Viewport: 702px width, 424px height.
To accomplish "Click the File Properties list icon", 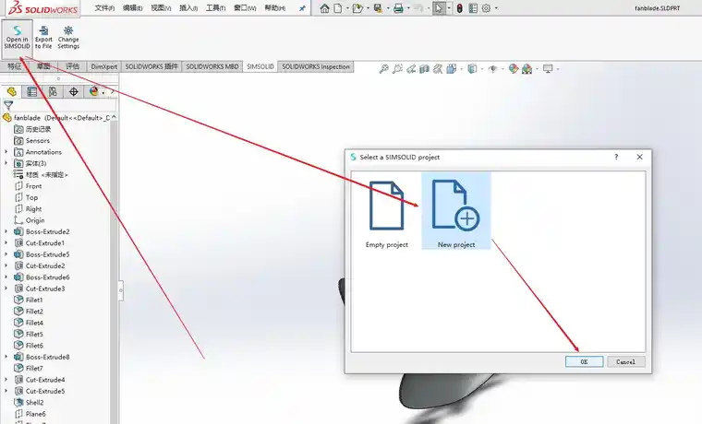I will point(473,8).
